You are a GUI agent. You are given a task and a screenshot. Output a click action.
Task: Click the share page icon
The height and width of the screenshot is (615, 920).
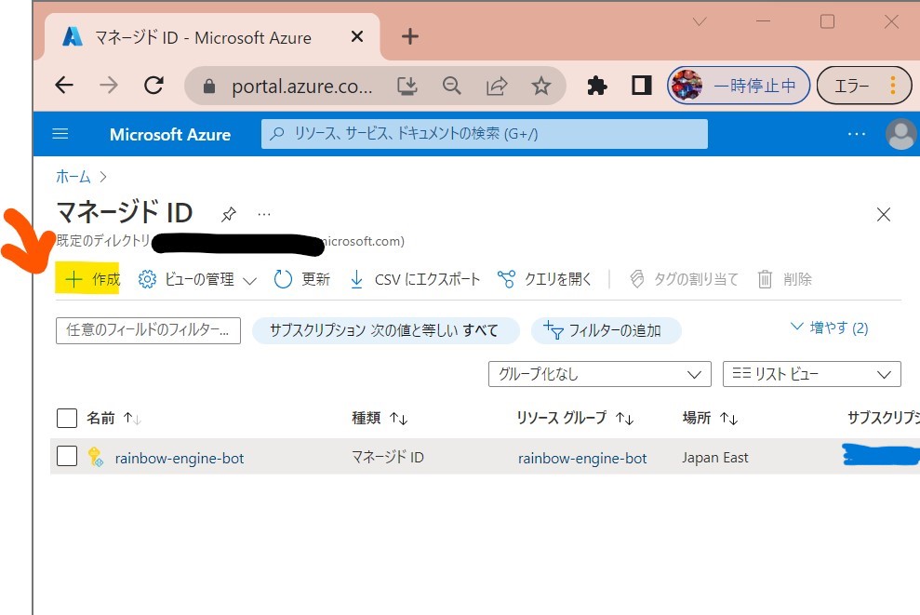point(497,87)
